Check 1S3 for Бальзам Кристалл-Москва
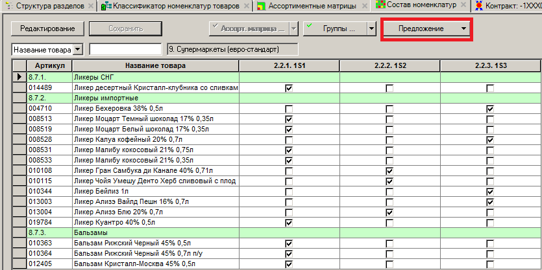542x270 pixels. (x=490, y=264)
